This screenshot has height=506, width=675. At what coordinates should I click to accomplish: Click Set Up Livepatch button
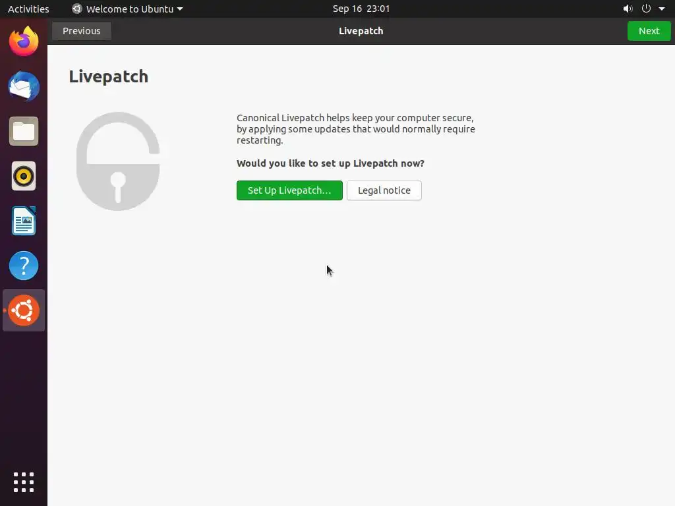pyautogui.click(x=289, y=190)
